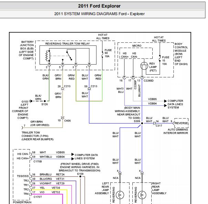
Task: Click the "C213" label next to pin 28
Action: (x=67, y=86)
